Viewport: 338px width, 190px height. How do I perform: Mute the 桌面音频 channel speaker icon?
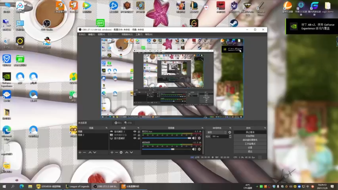pos(194,149)
